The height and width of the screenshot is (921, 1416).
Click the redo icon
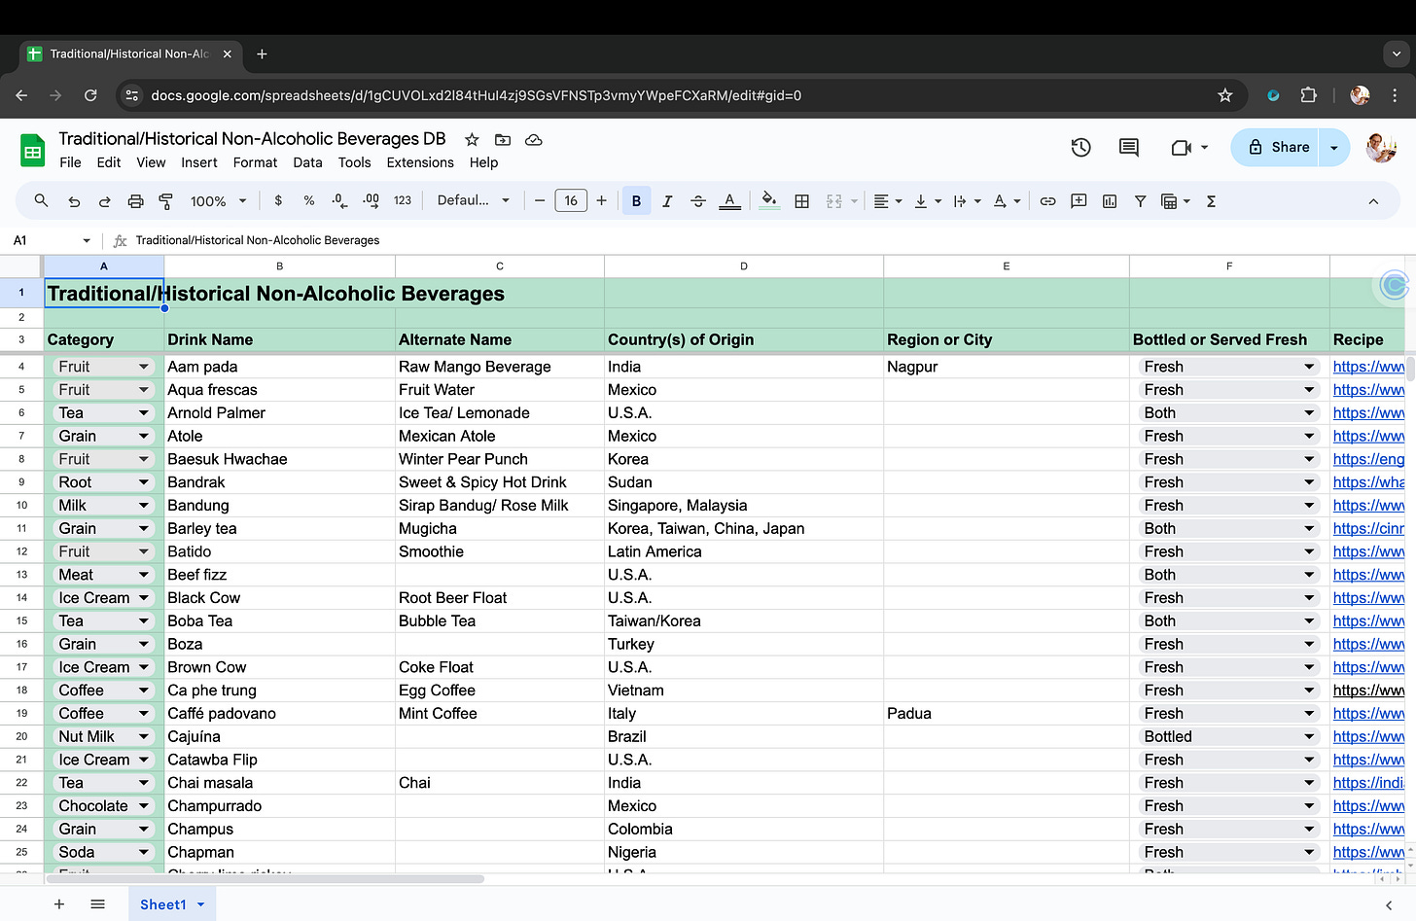point(104,201)
